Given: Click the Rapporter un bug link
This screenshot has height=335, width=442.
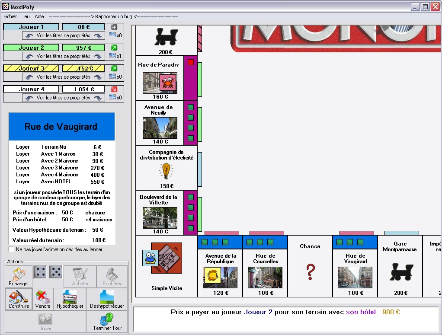Looking at the screenshot, I should tap(114, 16).
